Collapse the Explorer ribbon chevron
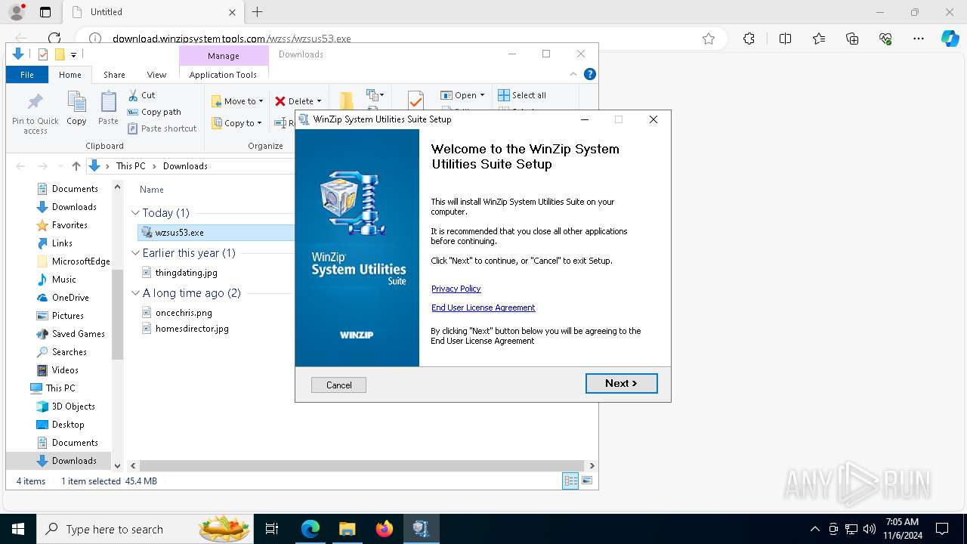Viewport: 967px width, 544px height. [573, 74]
